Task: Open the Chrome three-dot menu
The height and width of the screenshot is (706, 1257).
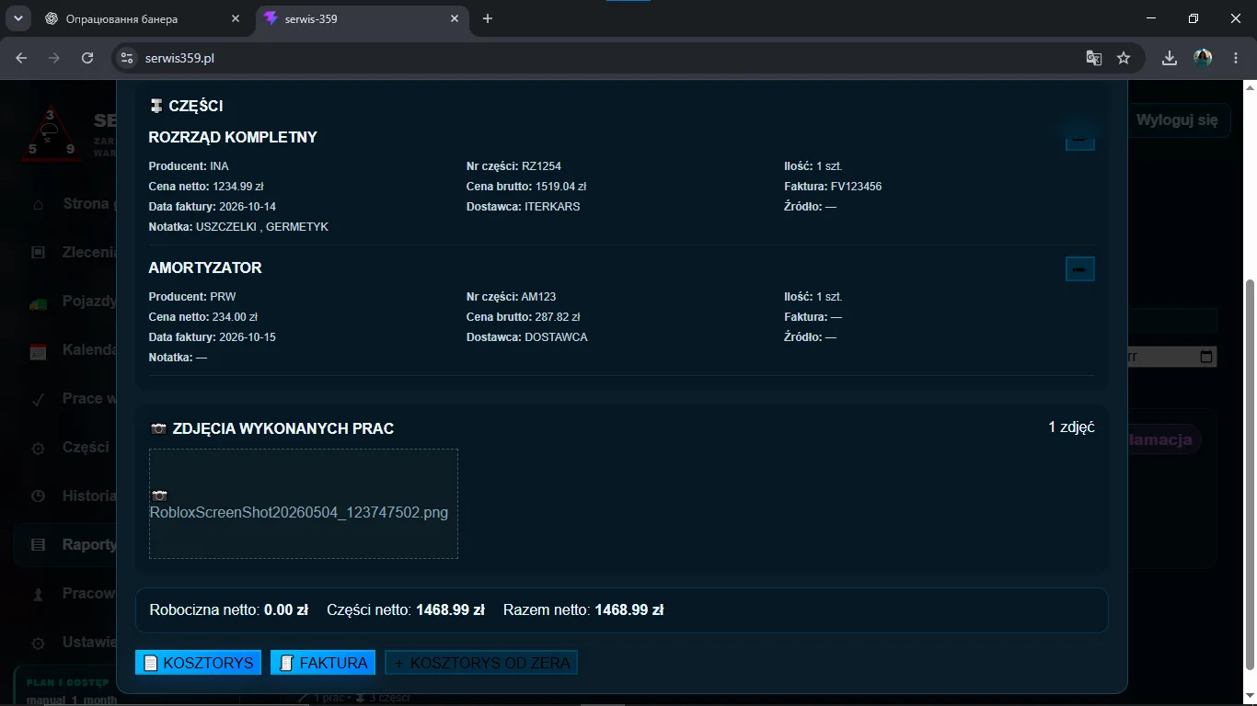Action: [1235, 58]
